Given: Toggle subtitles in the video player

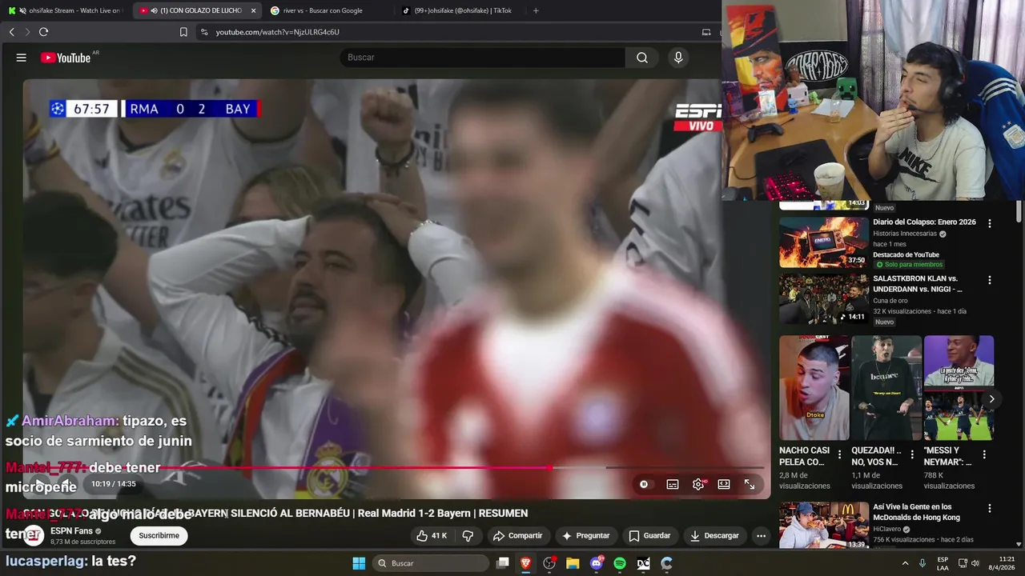Looking at the screenshot, I should (673, 484).
